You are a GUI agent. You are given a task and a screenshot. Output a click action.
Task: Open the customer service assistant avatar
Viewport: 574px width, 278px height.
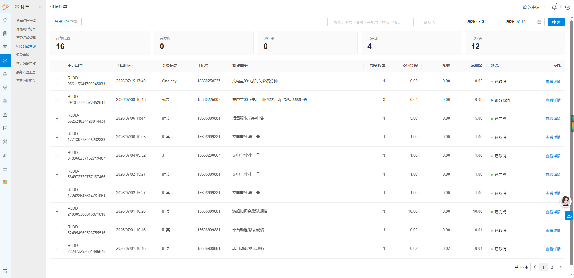tap(566, 201)
